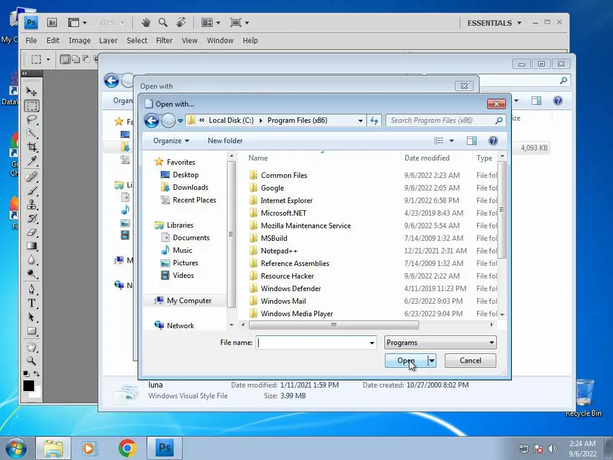Select My Computer in navigation pane
Viewport: 613px width, 460px height.
[x=189, y=301]
